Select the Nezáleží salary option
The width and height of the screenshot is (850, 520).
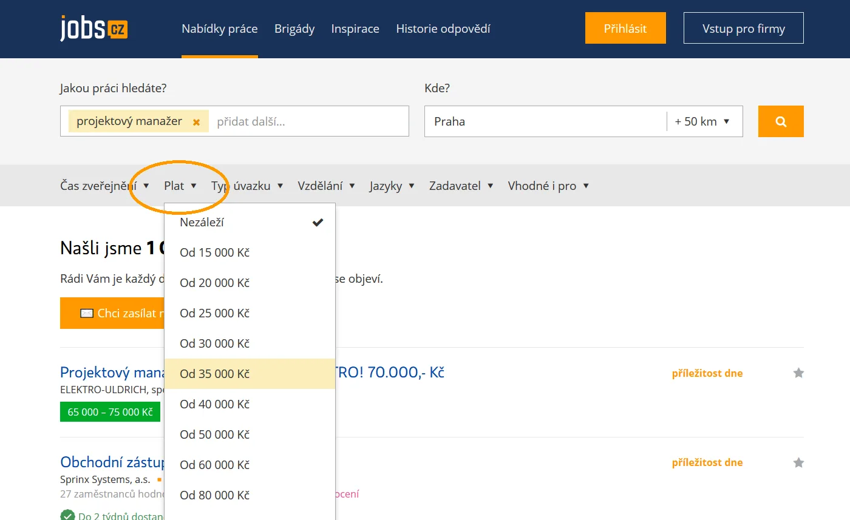click(250, 222)
